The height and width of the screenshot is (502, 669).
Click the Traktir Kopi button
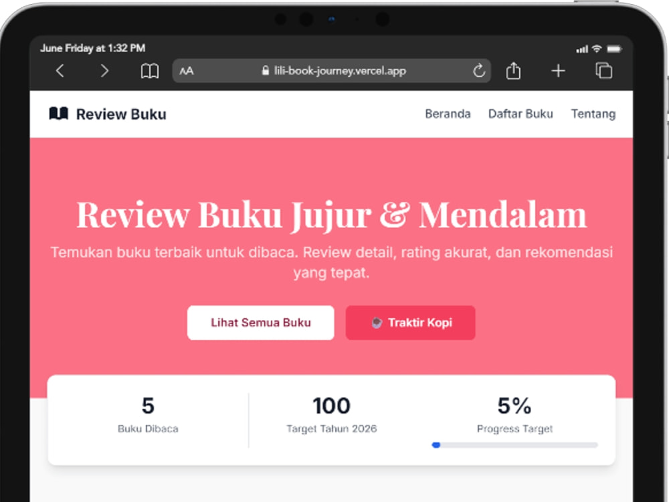pos(411,323)
